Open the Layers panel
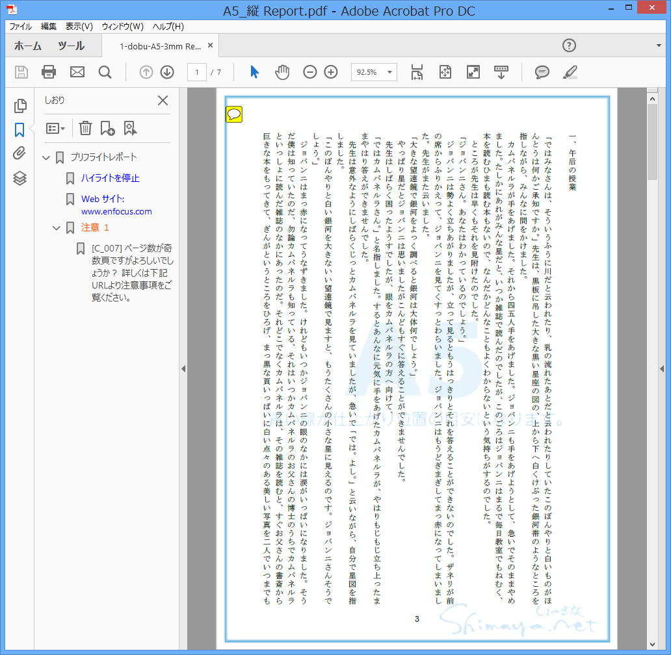 [20, 178]
